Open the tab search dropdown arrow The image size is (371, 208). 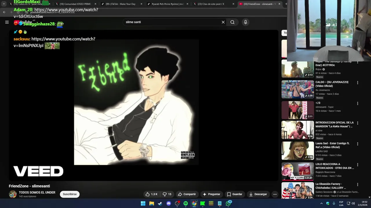(x=4, y=4)
